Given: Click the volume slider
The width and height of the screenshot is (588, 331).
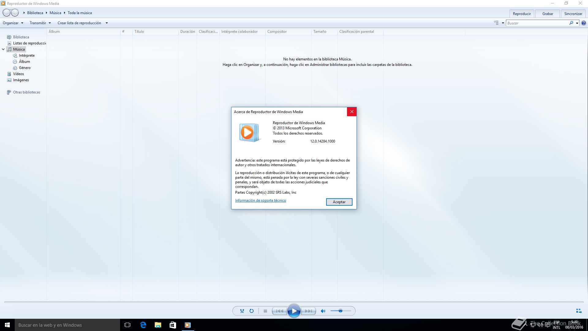Looking at the screenshot, I should point(341,311).
